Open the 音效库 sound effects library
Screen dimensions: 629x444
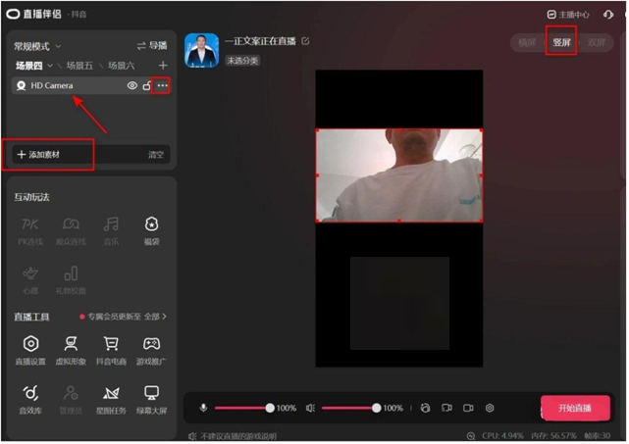pos(31,398)
